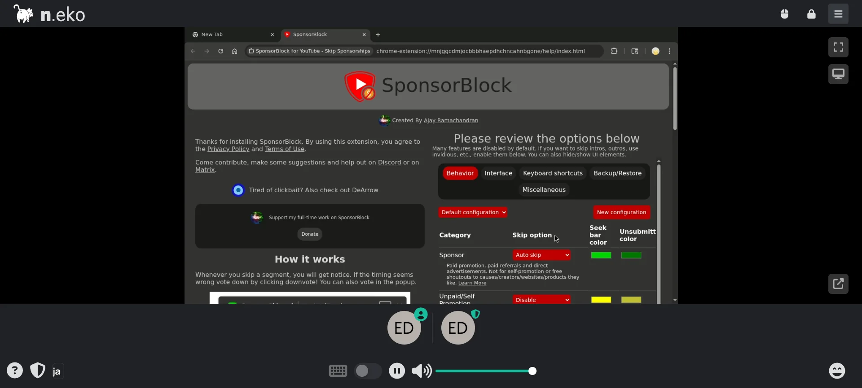Screen dimensions: 862x388
Task: Open the Privacy Policy link
Action: [228, 149]
